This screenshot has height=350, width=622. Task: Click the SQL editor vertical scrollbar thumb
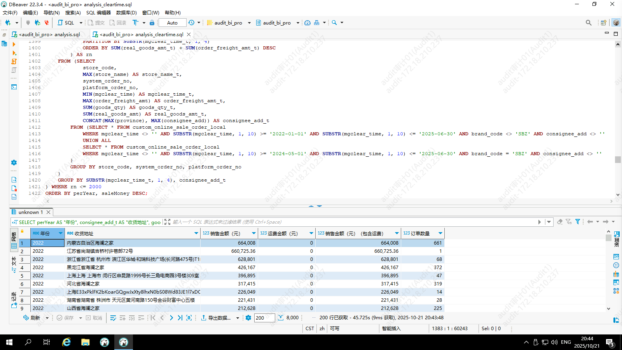coord(618,159)
